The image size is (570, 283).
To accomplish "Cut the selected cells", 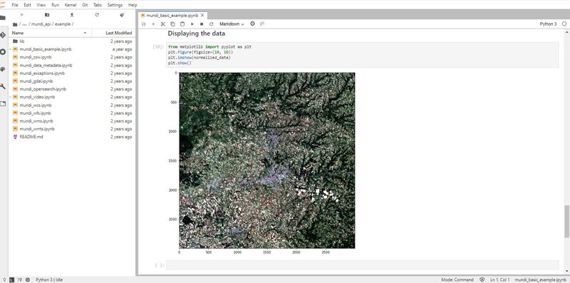I will coord(163,24).
